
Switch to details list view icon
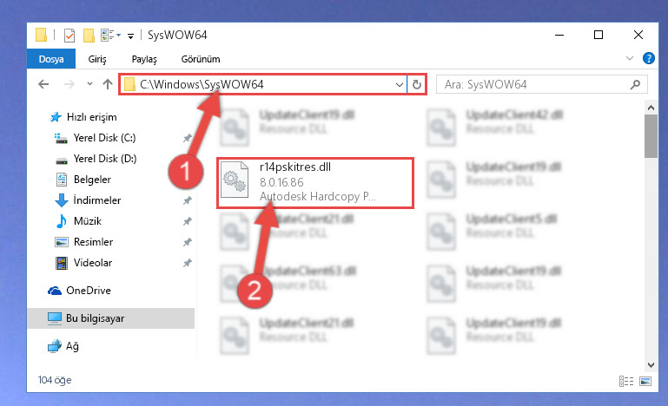pyautogui.click(x=625, y=381)
